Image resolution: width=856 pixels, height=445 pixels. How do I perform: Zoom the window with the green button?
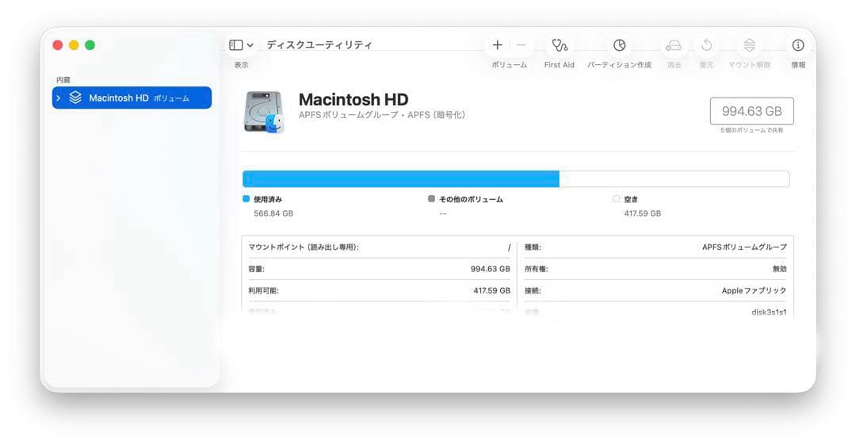tap(90, 45)
